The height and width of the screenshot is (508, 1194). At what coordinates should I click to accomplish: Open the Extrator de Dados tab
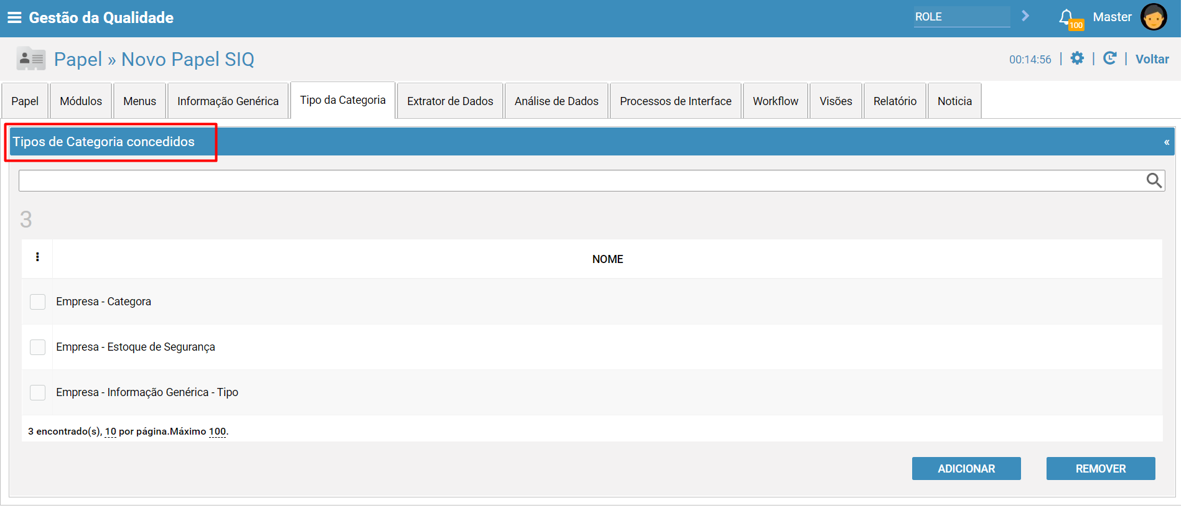click(450, 101)
